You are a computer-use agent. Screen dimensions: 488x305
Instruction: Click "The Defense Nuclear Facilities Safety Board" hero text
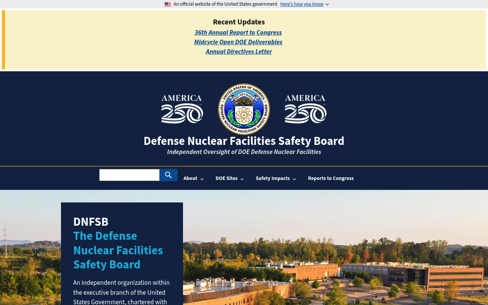pyautogui.click(x=118, y=250)
